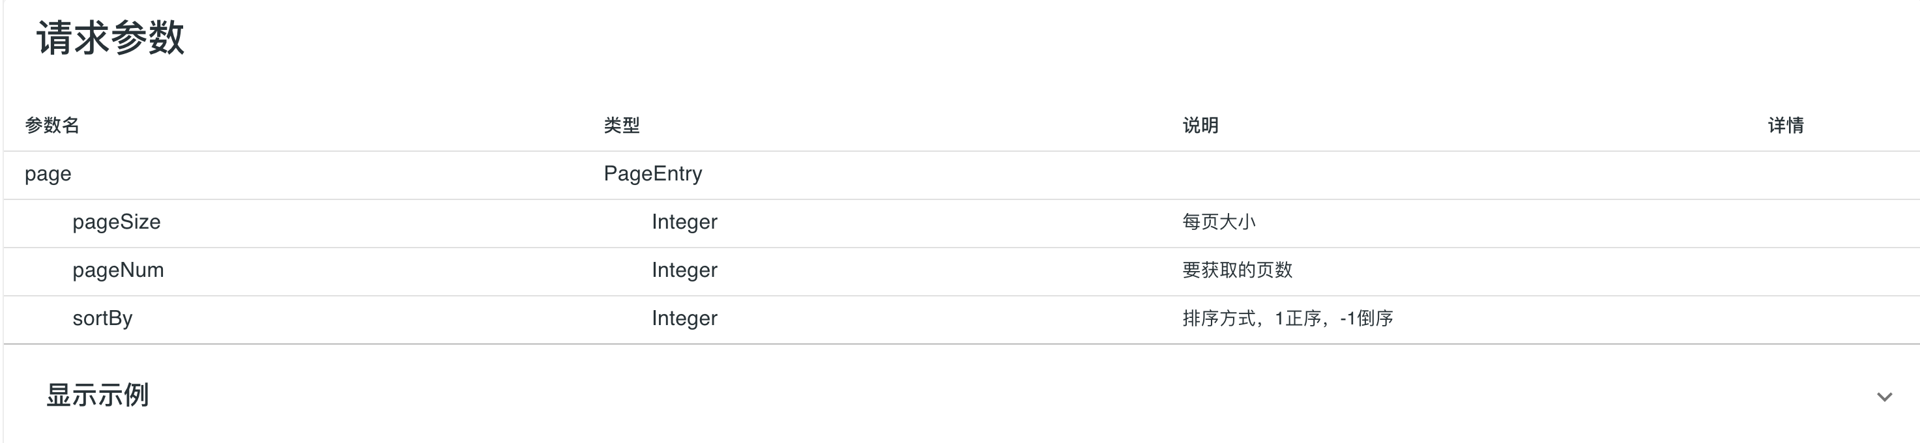The image size is (1920, 443).
Task: Click the 详情 column header
Action: pos(1786,125)
